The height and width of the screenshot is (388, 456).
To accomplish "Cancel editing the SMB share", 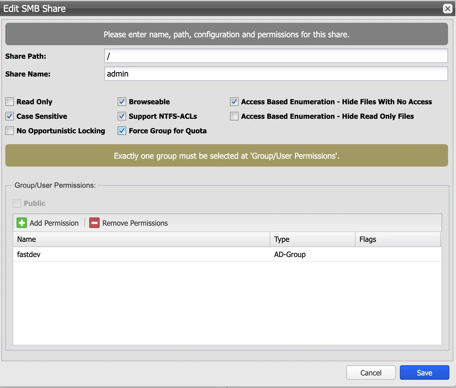I will tap(371, 373).
